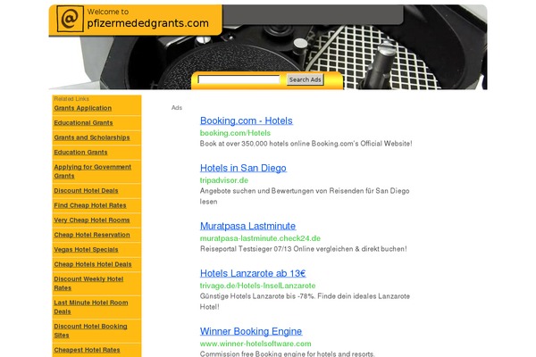The width and height of the screenshot is (536, 357).
Task: Open Cheapest Hotel Rates link
Action: [87, 350]
